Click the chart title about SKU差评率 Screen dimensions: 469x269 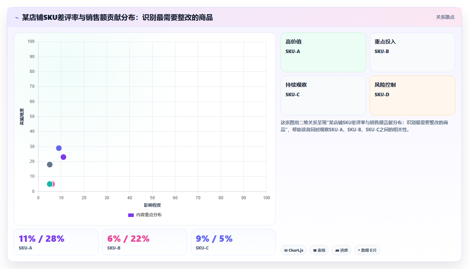117,17
